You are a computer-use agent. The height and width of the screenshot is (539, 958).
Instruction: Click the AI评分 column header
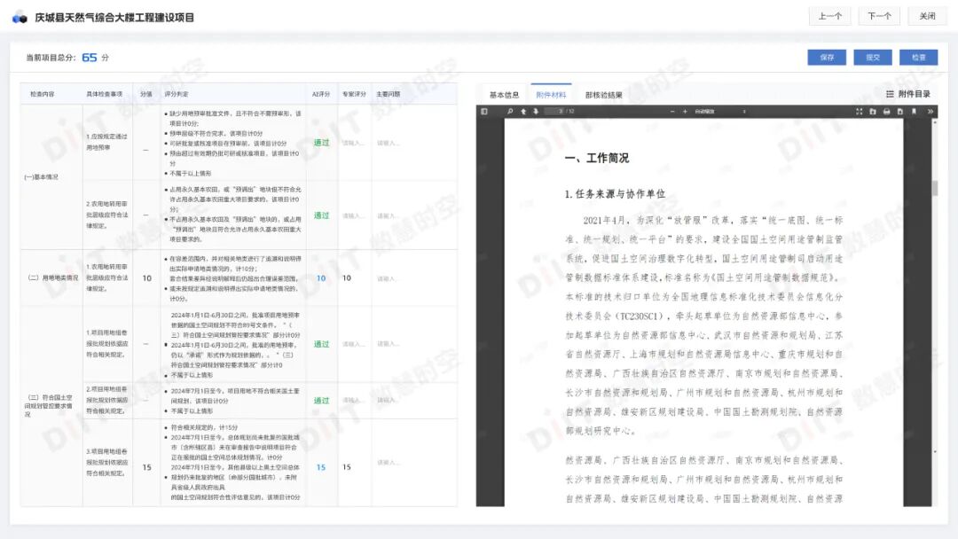tap(321, 94)
